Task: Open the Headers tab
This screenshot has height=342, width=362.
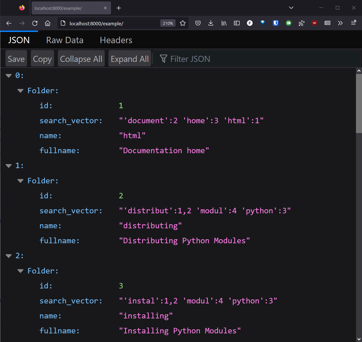Action: click(116, 40)
